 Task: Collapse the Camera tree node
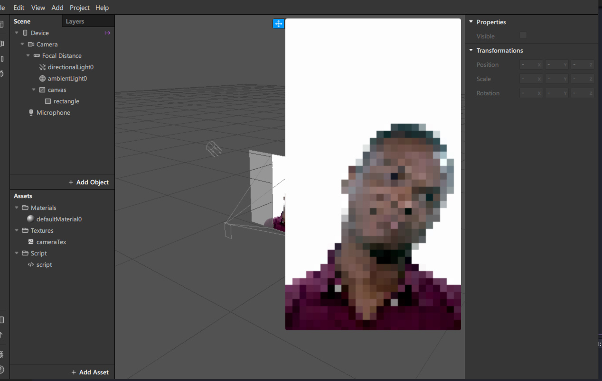[x=22, y=45]
